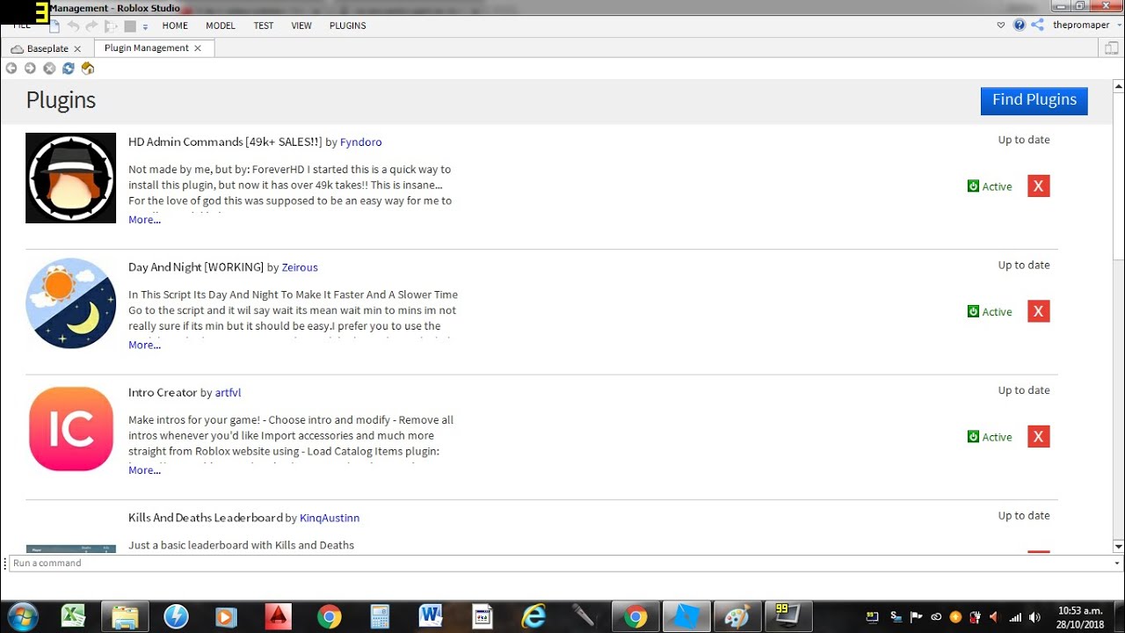Open the MODEL ribbon tab
Screen dimensions: 1125x633
coord(221,25)
